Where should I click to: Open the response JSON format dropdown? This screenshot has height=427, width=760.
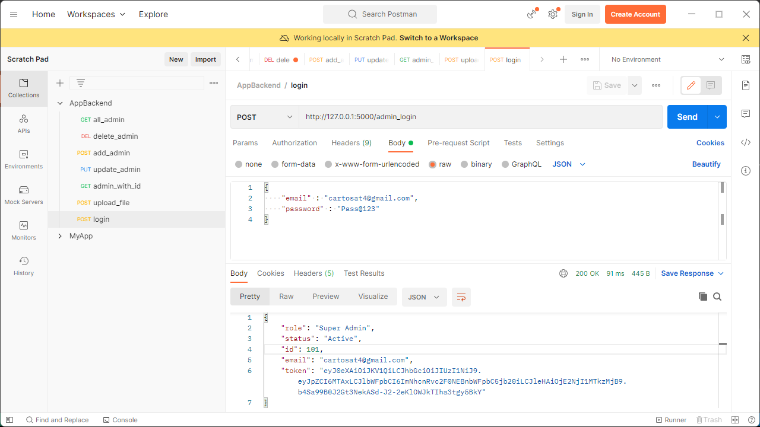point(424,297)
